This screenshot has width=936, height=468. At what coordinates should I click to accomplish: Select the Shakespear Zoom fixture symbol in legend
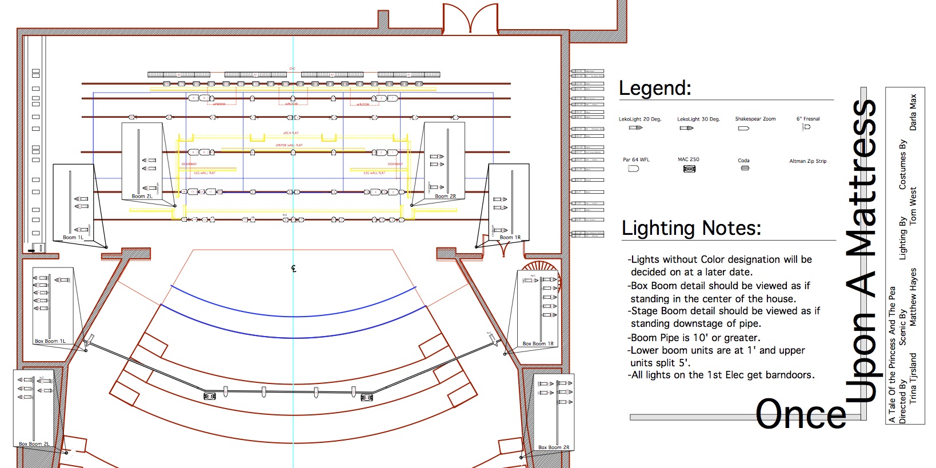pyautogui.click(x=743, y=129)
